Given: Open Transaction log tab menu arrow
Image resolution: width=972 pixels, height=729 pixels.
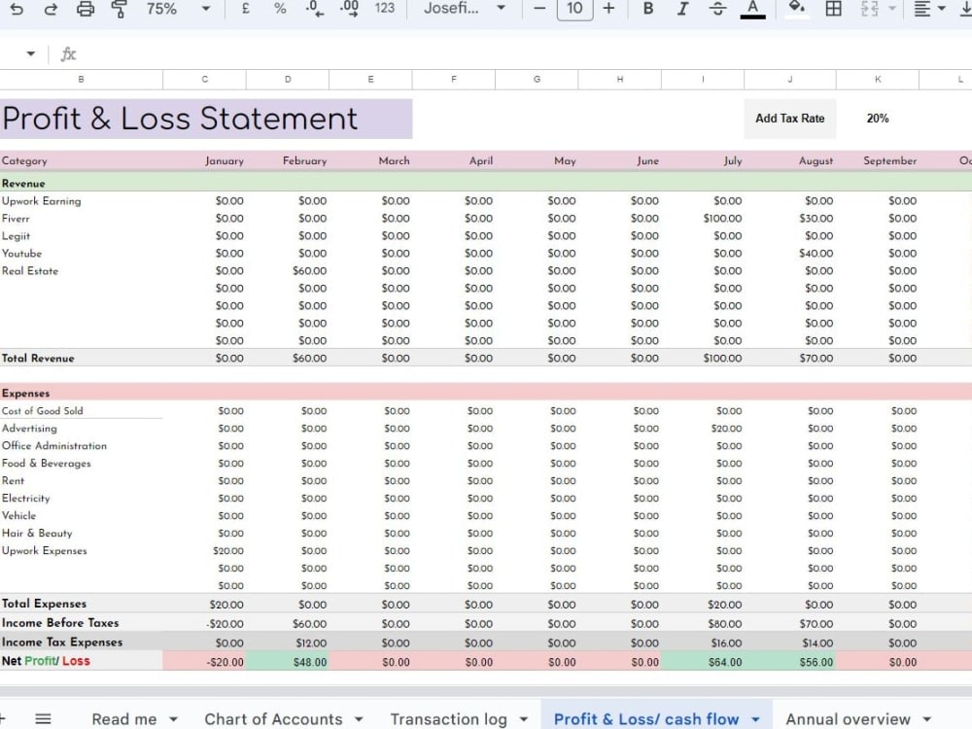Looking at the screenshot, I should click(x=523, y=719).
